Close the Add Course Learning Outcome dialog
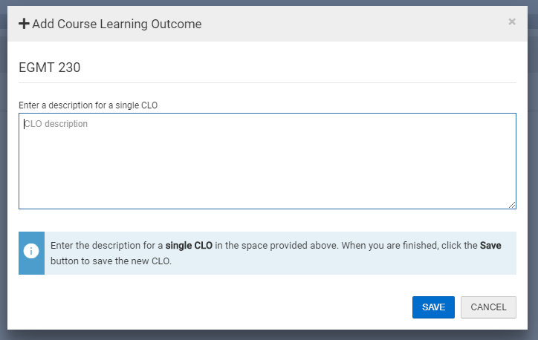Screen dimensions: 538x340 (x=512, y=22)
